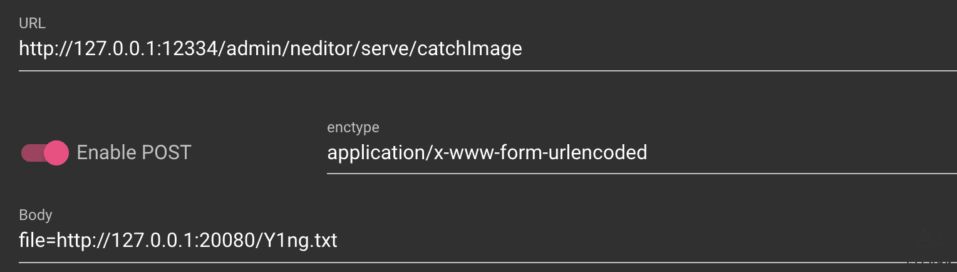Toggle the Enable POST switch
957x272 pixels.
[44, 153]
